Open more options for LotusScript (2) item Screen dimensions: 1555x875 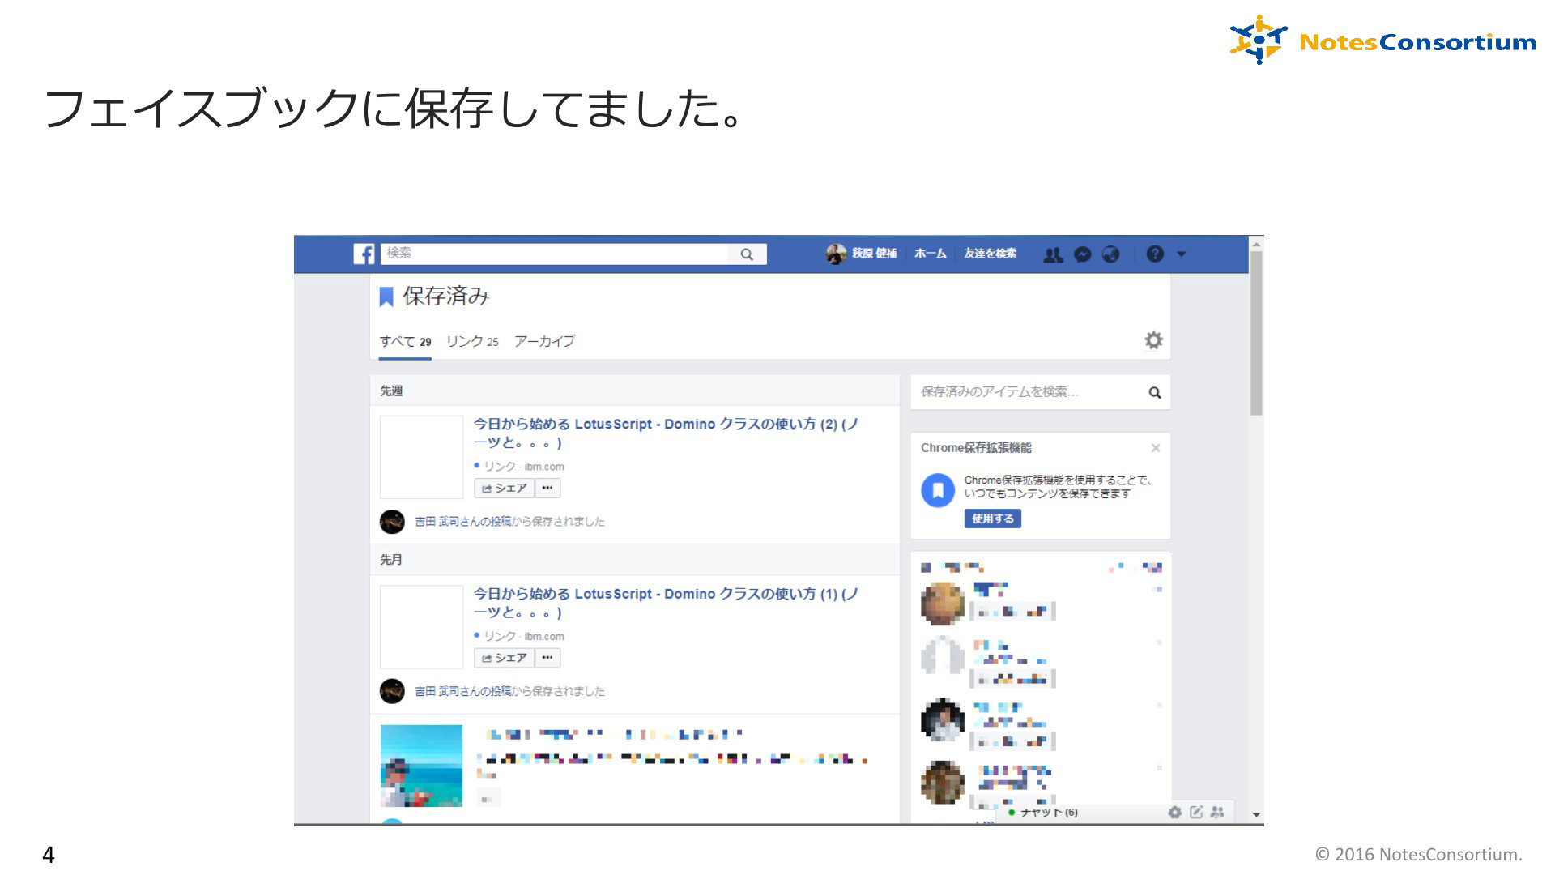pos(547,488)
